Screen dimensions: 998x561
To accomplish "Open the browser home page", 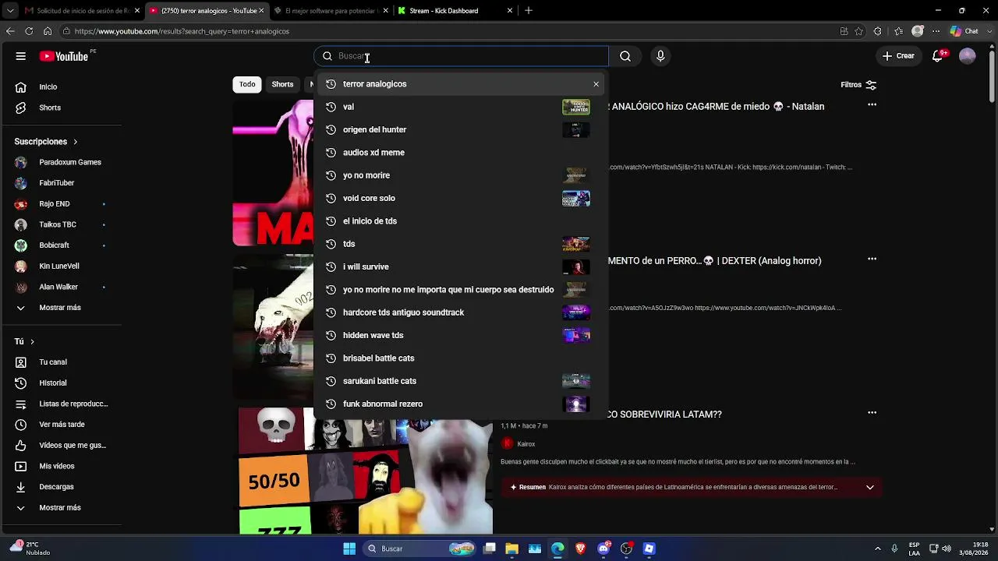I will [x=48, y=31].
